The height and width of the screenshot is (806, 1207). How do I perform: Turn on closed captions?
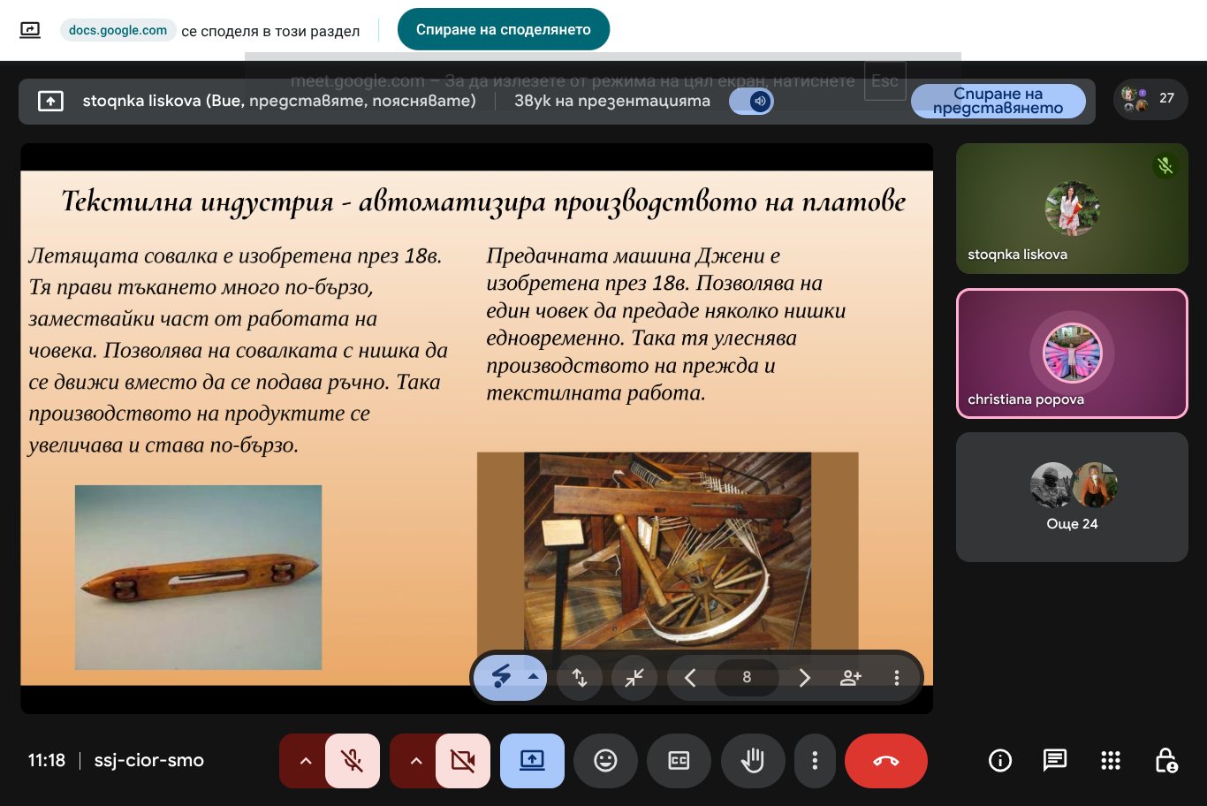[679, 761]
